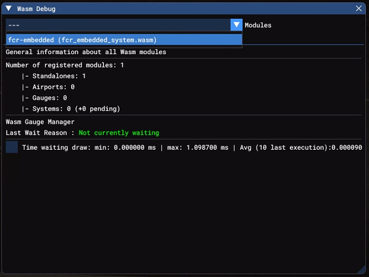This screenshot has width=369, height=277.
Task: Click the 'General information about all Wasm modules' header
Action: pos(86,52)
